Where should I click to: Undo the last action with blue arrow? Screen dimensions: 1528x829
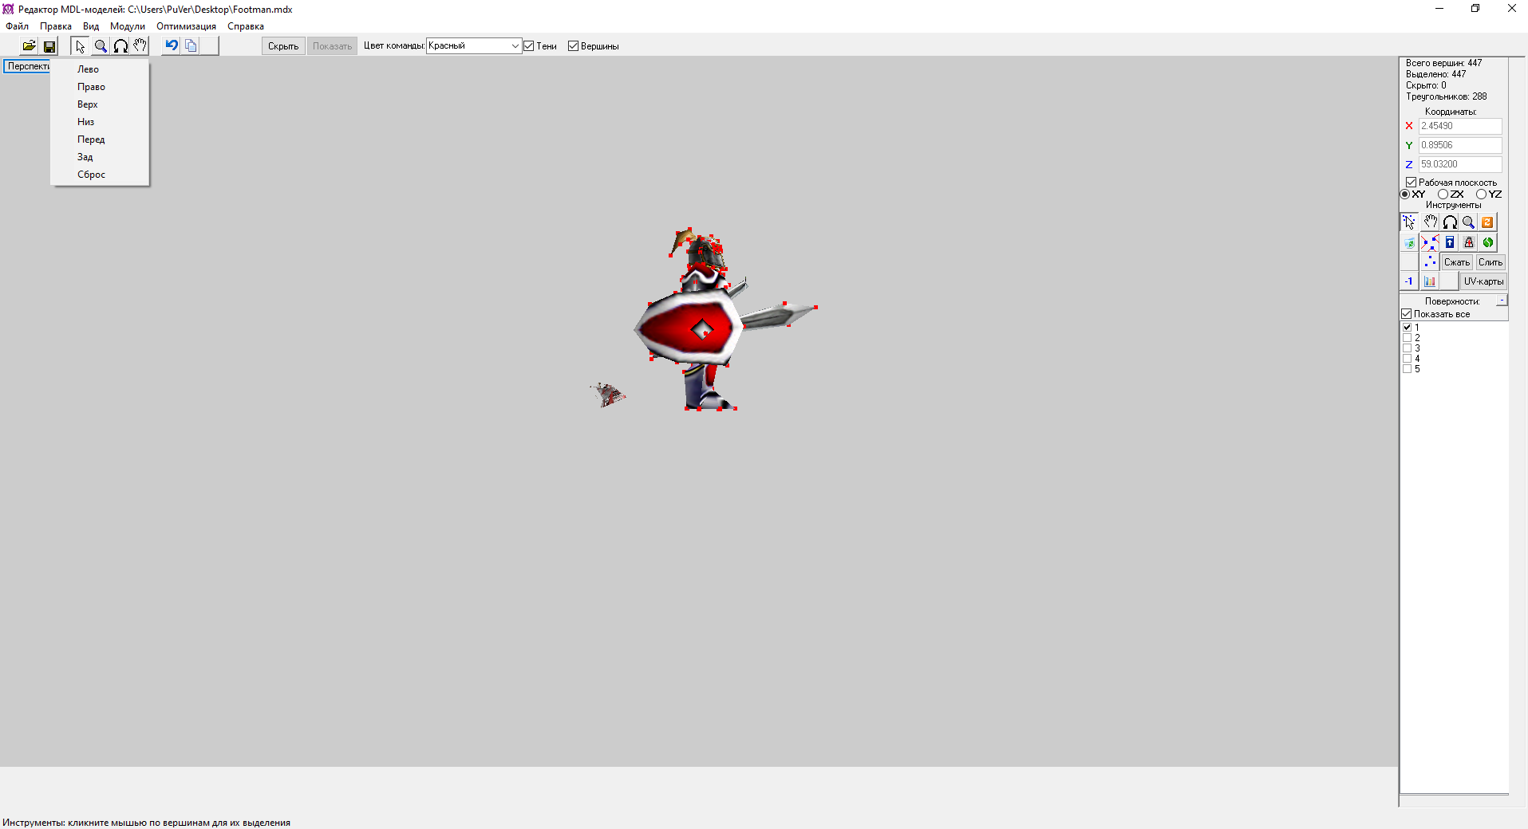(171, 46)
